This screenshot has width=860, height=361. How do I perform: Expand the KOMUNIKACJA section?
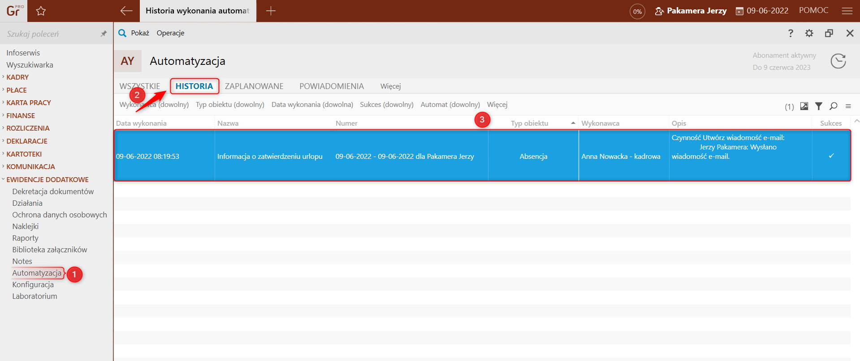pos(31,167)
